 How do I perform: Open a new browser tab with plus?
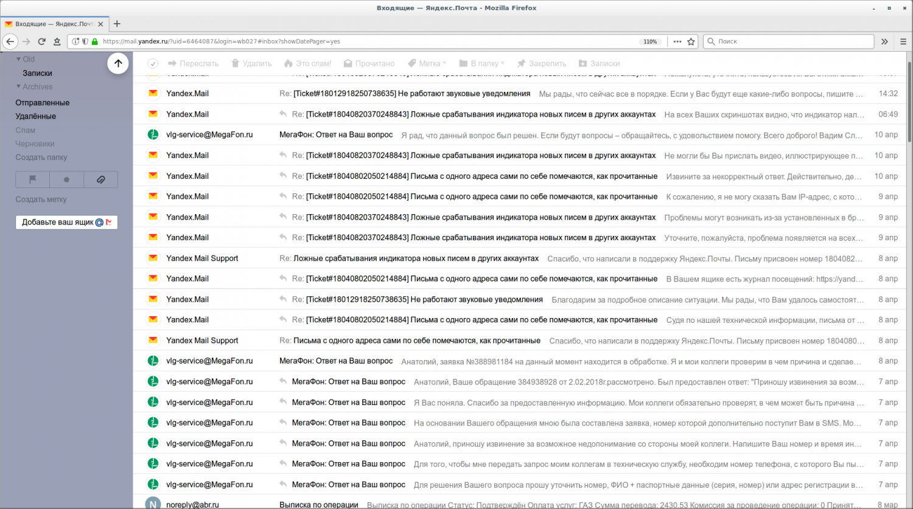tap(117, 24)
